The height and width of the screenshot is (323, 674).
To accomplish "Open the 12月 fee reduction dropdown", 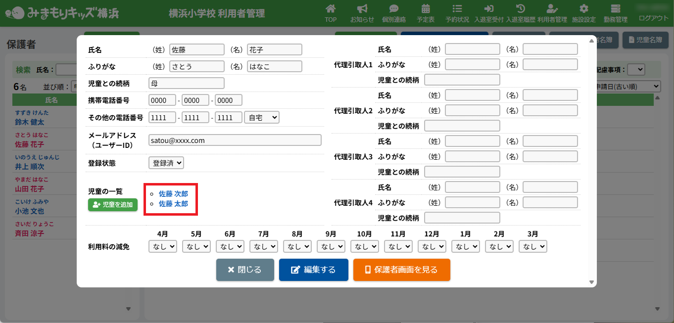I will tap(432, 246).
